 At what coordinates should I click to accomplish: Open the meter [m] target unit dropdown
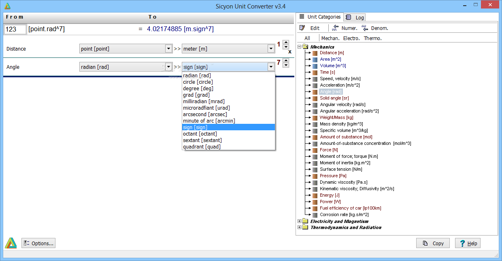pyautogui.click(x=271, y=49)
